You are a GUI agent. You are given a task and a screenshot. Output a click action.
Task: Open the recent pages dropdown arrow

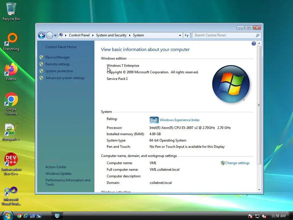(55, 35)
